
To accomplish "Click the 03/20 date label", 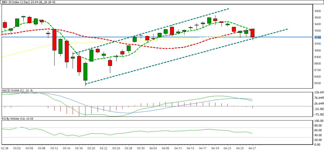I will tap(91, 148).
